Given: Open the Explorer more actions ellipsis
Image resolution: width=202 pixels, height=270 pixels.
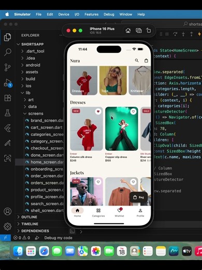Looking at the screenshot, I should pos(61,35).
